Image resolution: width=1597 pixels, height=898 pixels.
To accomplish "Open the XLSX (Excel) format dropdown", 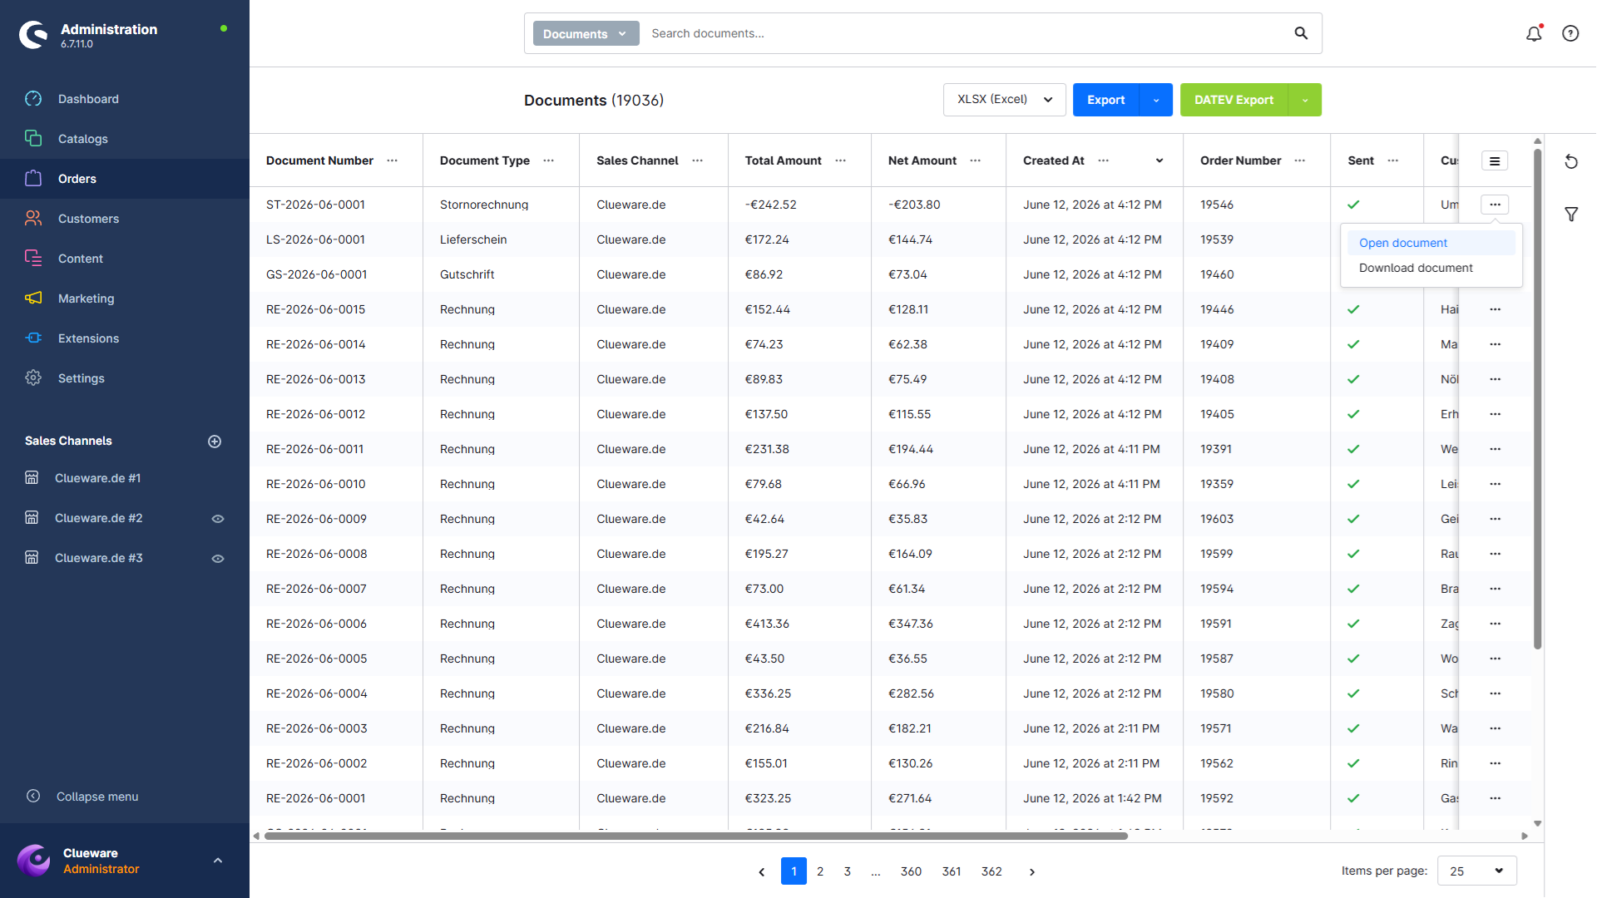I will (1005, 100).
